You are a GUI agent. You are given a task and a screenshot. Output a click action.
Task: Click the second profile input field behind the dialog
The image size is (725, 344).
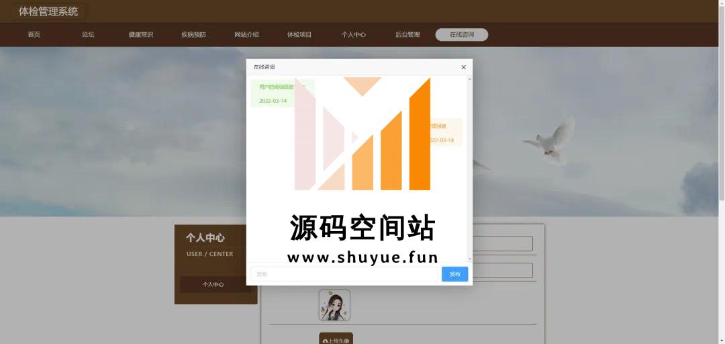(x=503, y=270)
